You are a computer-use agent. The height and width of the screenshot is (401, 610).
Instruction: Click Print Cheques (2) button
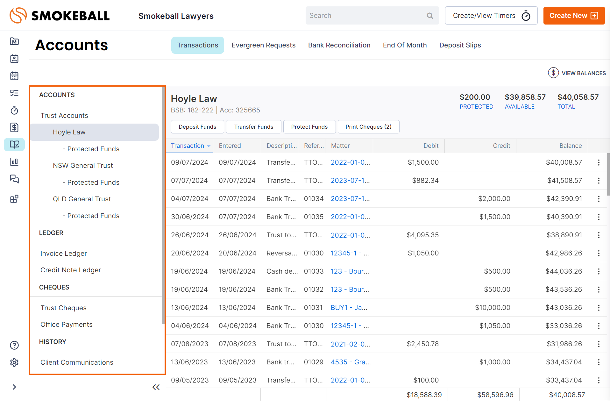(368, 127)
